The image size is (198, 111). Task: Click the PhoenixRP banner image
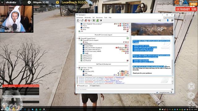coord(152,29)
